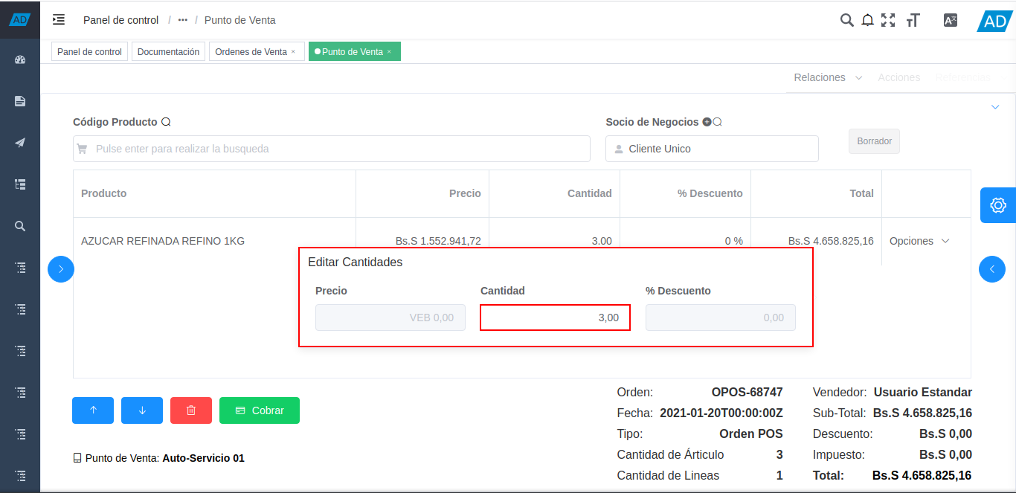Open the Acciones menu
The height and width of the screenshot is (493, 1016).
point(898,77)
